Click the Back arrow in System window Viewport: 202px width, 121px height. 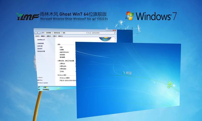point(36,33)
